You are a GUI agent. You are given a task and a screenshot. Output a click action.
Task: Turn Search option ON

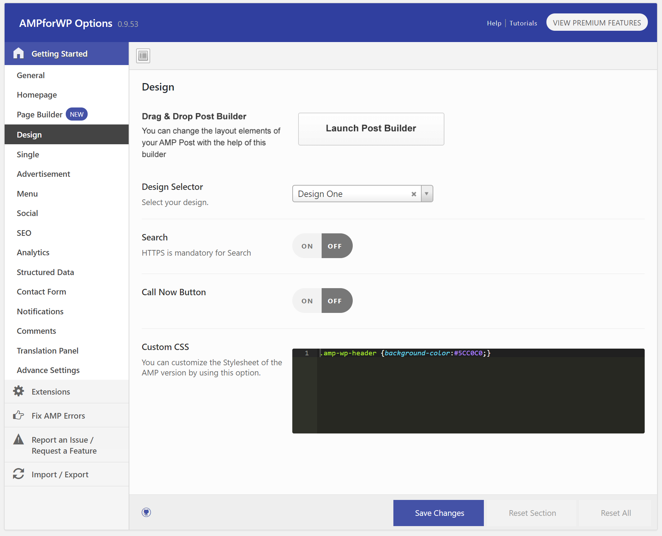[x=307, y=246]
